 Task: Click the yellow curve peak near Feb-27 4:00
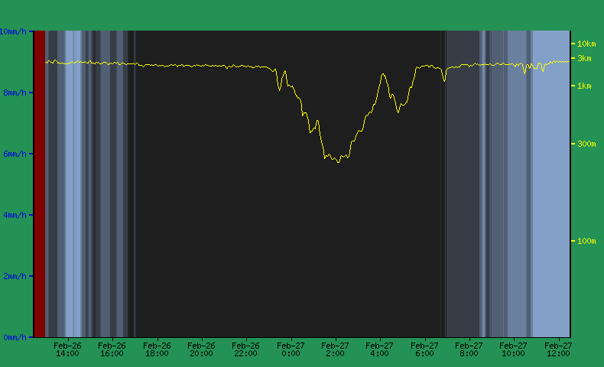[x=383, y=74]
